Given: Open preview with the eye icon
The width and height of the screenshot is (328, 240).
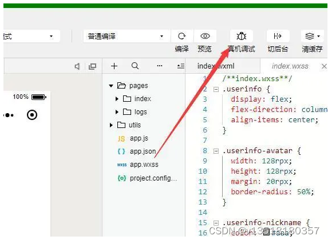Looking at the screenshot, I should (x=205, y=36).
